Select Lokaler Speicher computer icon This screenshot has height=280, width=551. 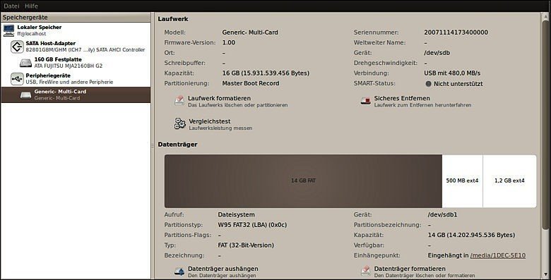pos(8,30)
